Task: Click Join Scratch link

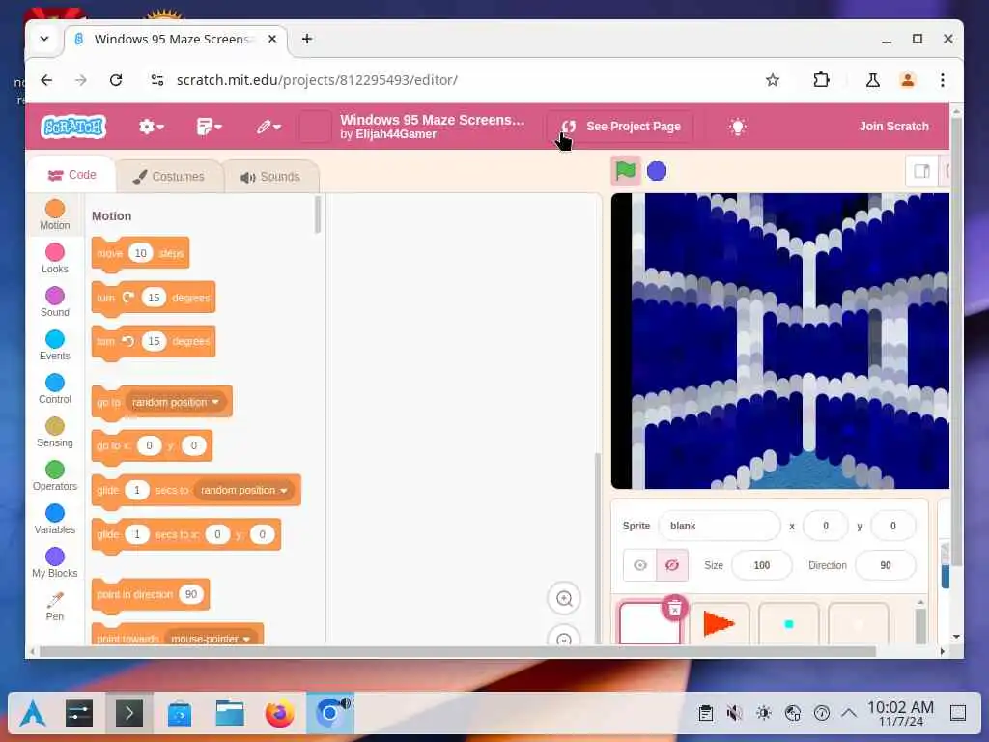Action: click(x=893, y=127)
